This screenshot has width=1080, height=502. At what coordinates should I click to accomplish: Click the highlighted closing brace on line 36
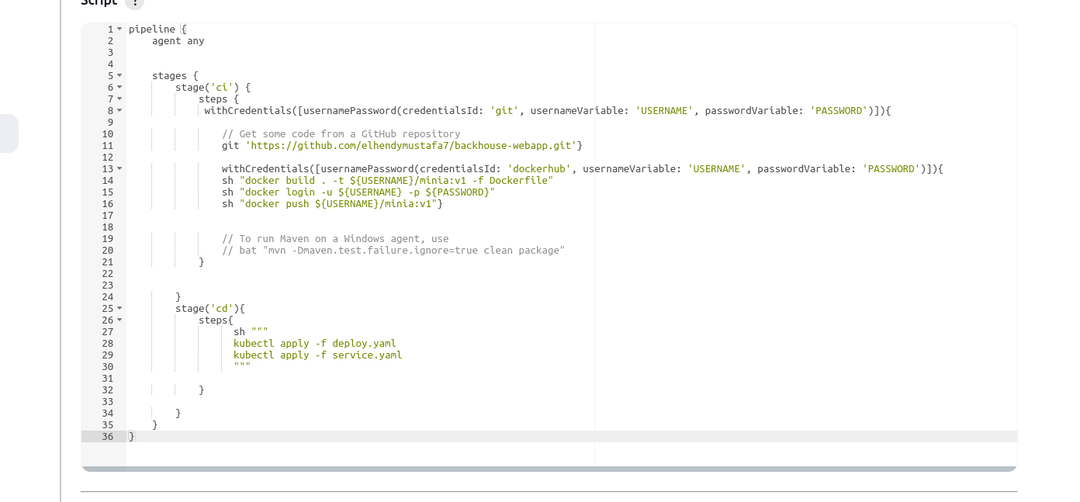131,436
